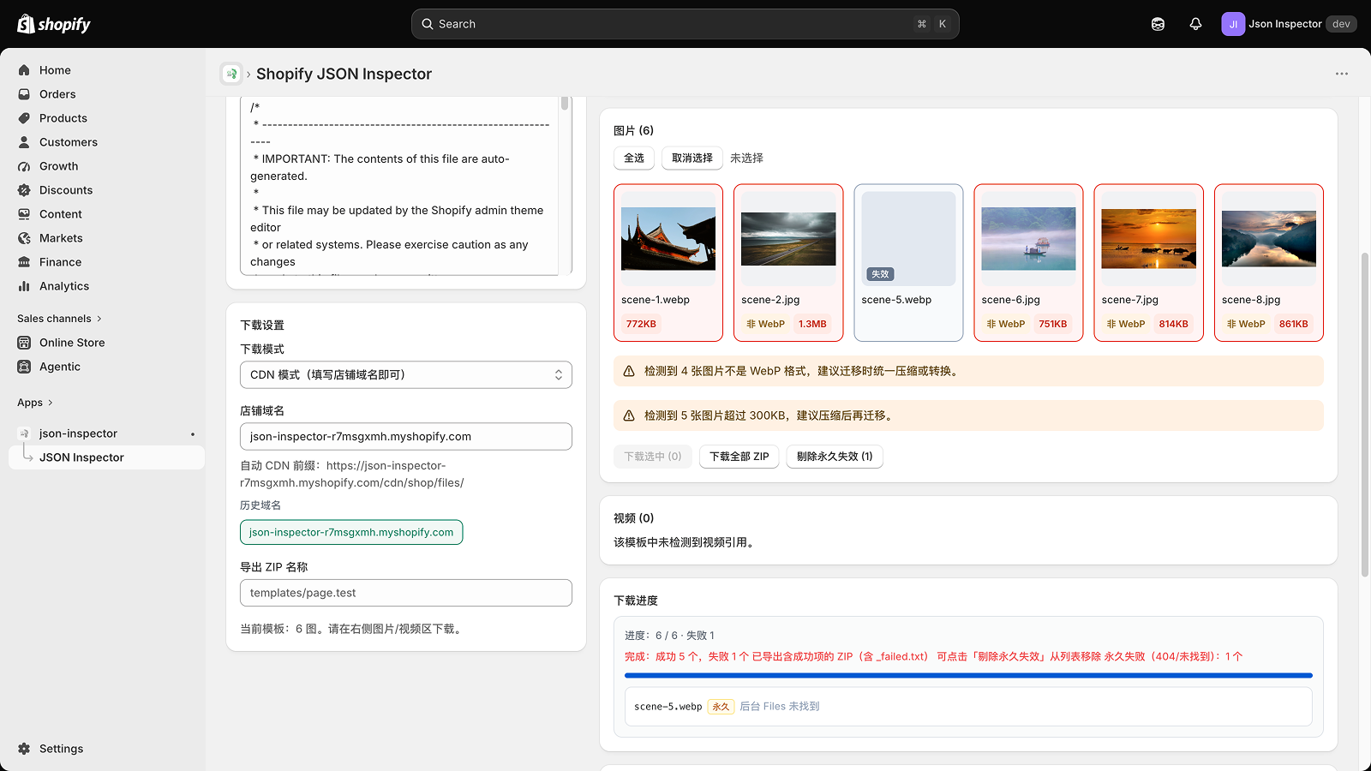
Task: Click the 店铺域名 store domain input field
Action: pos(406,437)
